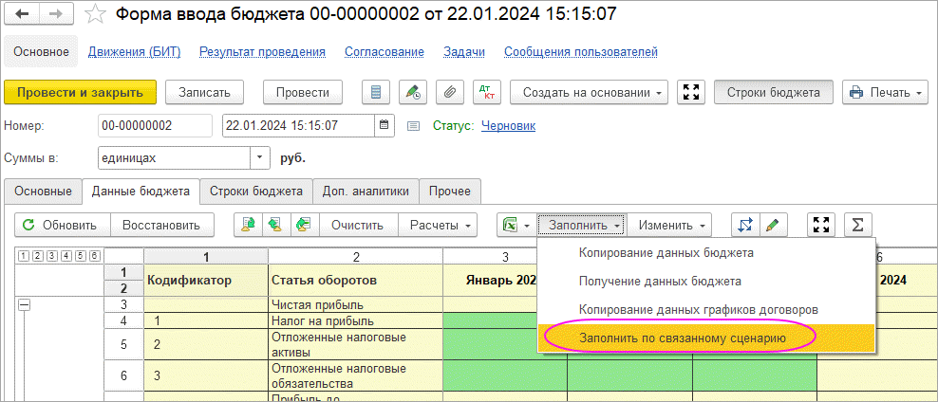Open the calendar picker beside the date field
Image resolution: width=938 pixels, height=402 pixels.
tap(385, 125)
